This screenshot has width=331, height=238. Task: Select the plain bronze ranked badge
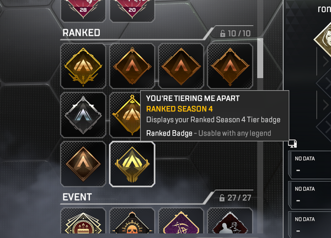click(83, 164)
